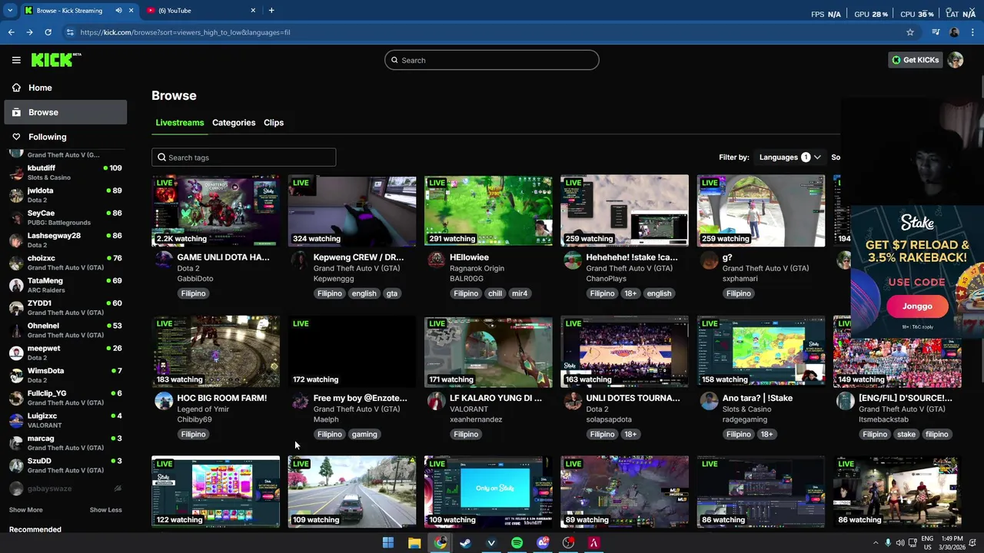Image resolution: width=984 pixels, height=553 pixels.
Task: Click the gaming tag under Maelph
Action: pyautogui.click(x=364, y=434)
